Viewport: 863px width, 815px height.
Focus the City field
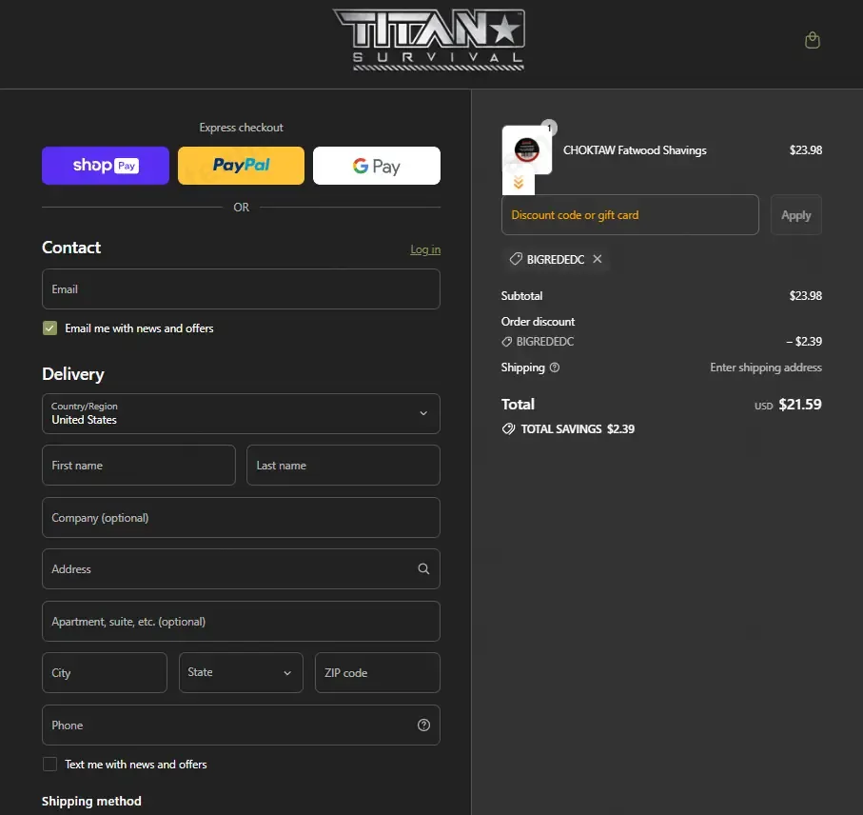point(105,673)
